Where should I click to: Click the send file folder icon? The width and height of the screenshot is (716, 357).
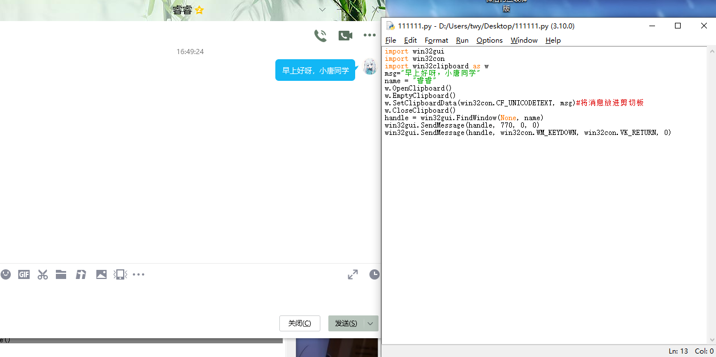[61, 274]
